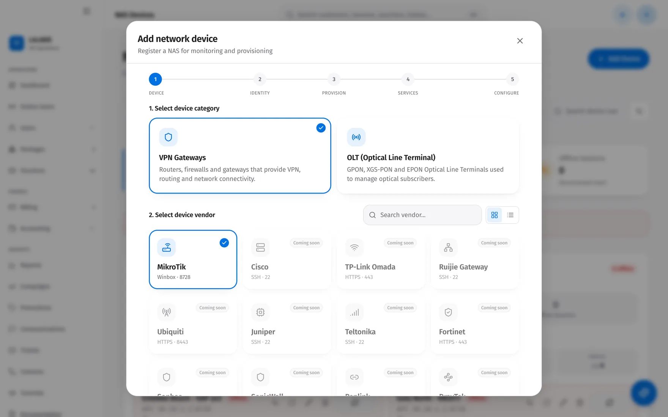Go to step 1 Device

(x=155, y=79)
